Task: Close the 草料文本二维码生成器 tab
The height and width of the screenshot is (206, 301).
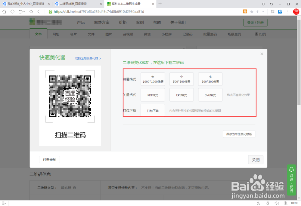Action: pos(153,4)
